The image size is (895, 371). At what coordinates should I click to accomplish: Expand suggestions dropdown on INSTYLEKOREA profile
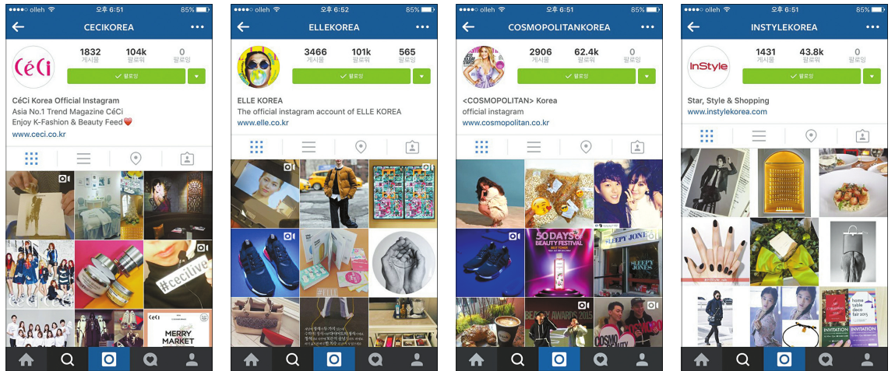coord(872,75)
